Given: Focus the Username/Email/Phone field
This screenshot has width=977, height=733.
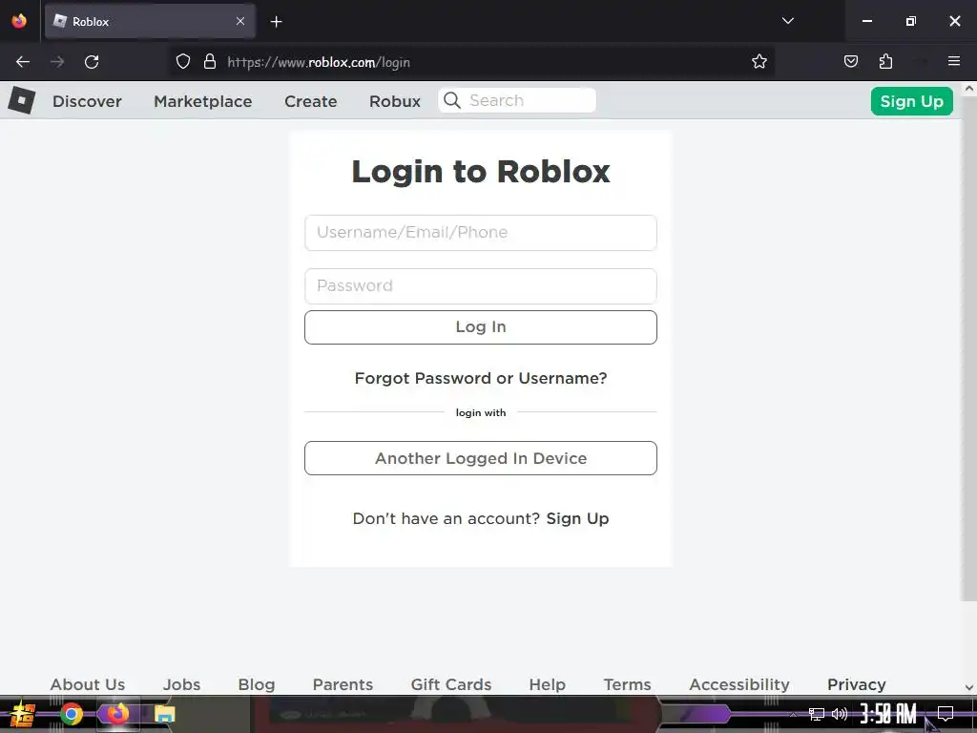Looking at the screenshot, I should click(481, 233).
